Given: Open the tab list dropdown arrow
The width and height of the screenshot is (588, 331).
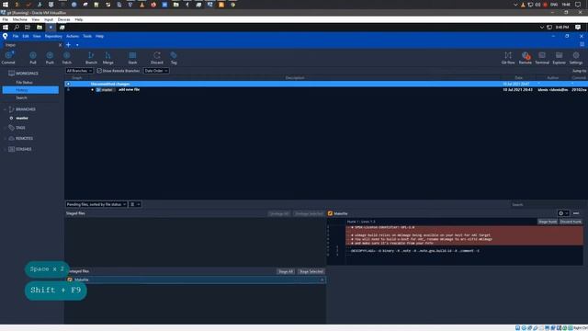Looking at the screenshot, I should pos(77,45).
